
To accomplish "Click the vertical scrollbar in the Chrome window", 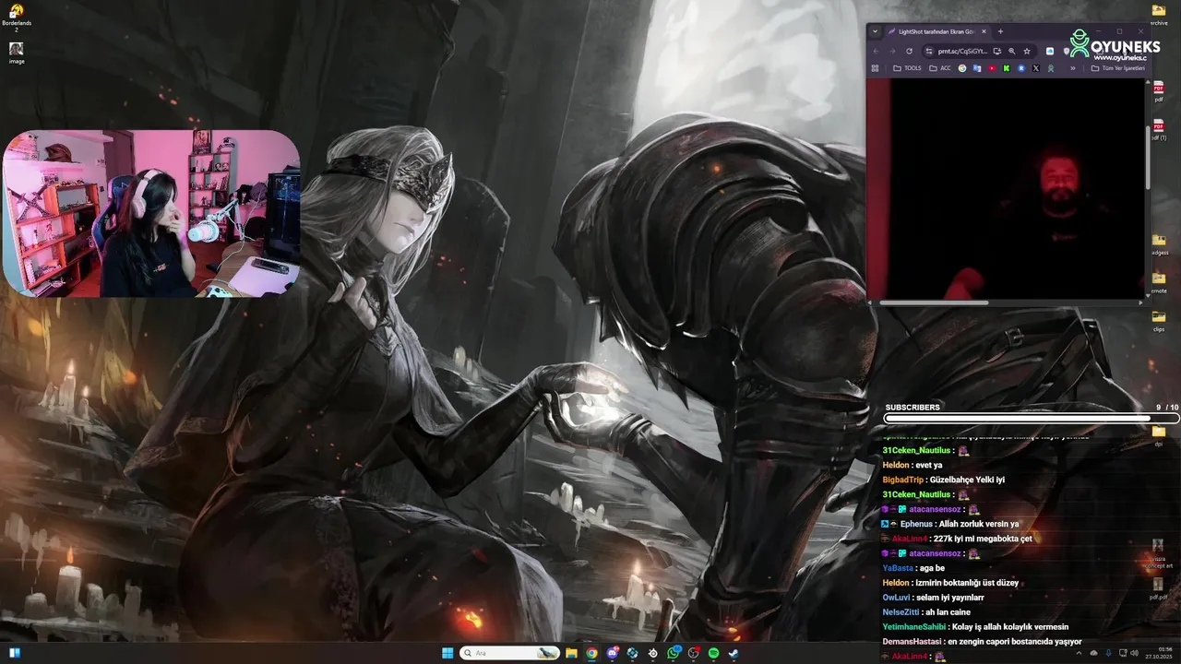I will pos(1148,157).
